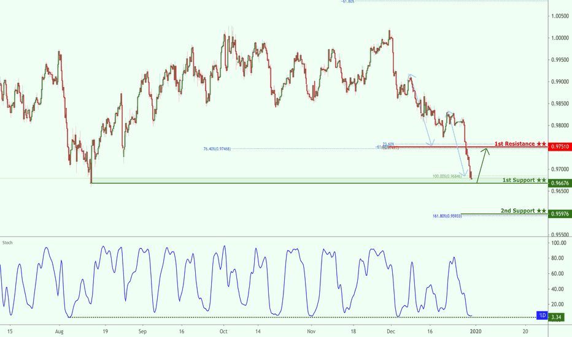Screen dimensions: 572x337
Task: Click the 'Nov' time axis label
Action: (311, 331)
